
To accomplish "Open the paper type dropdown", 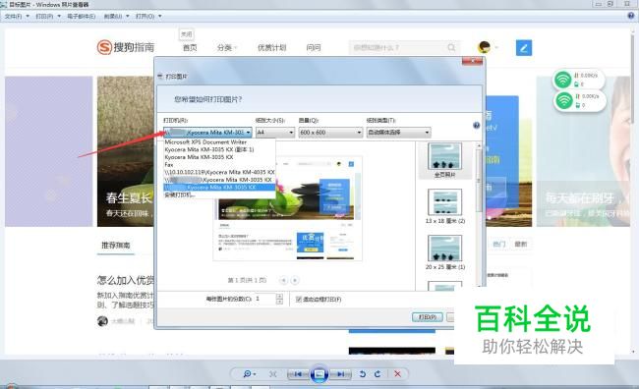I will point(398,133).
